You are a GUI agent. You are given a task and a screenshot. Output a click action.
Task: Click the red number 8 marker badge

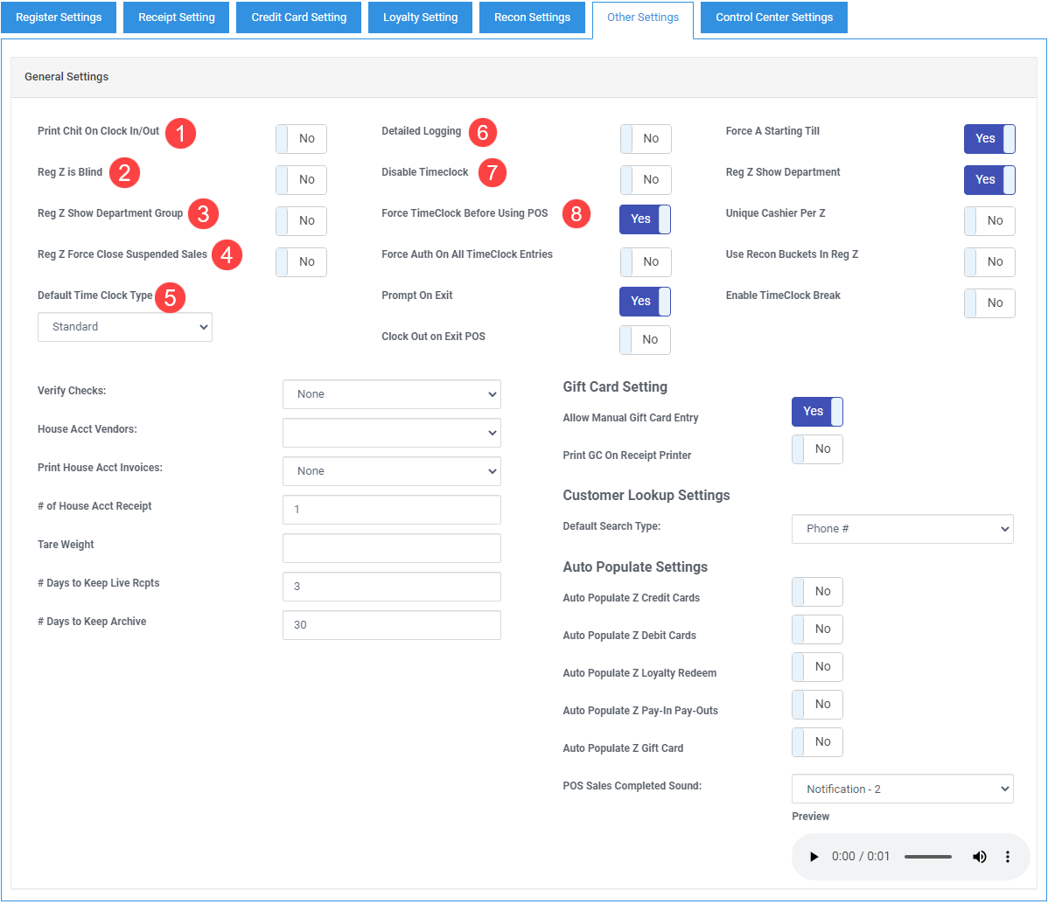click(576, 213)
